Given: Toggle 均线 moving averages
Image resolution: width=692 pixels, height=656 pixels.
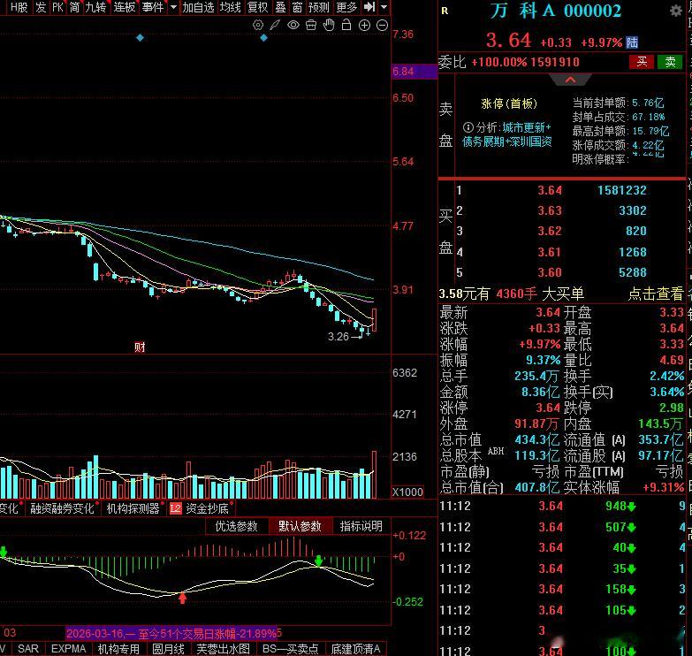Looking at the screenshot, I should click(x=231, y=6).
